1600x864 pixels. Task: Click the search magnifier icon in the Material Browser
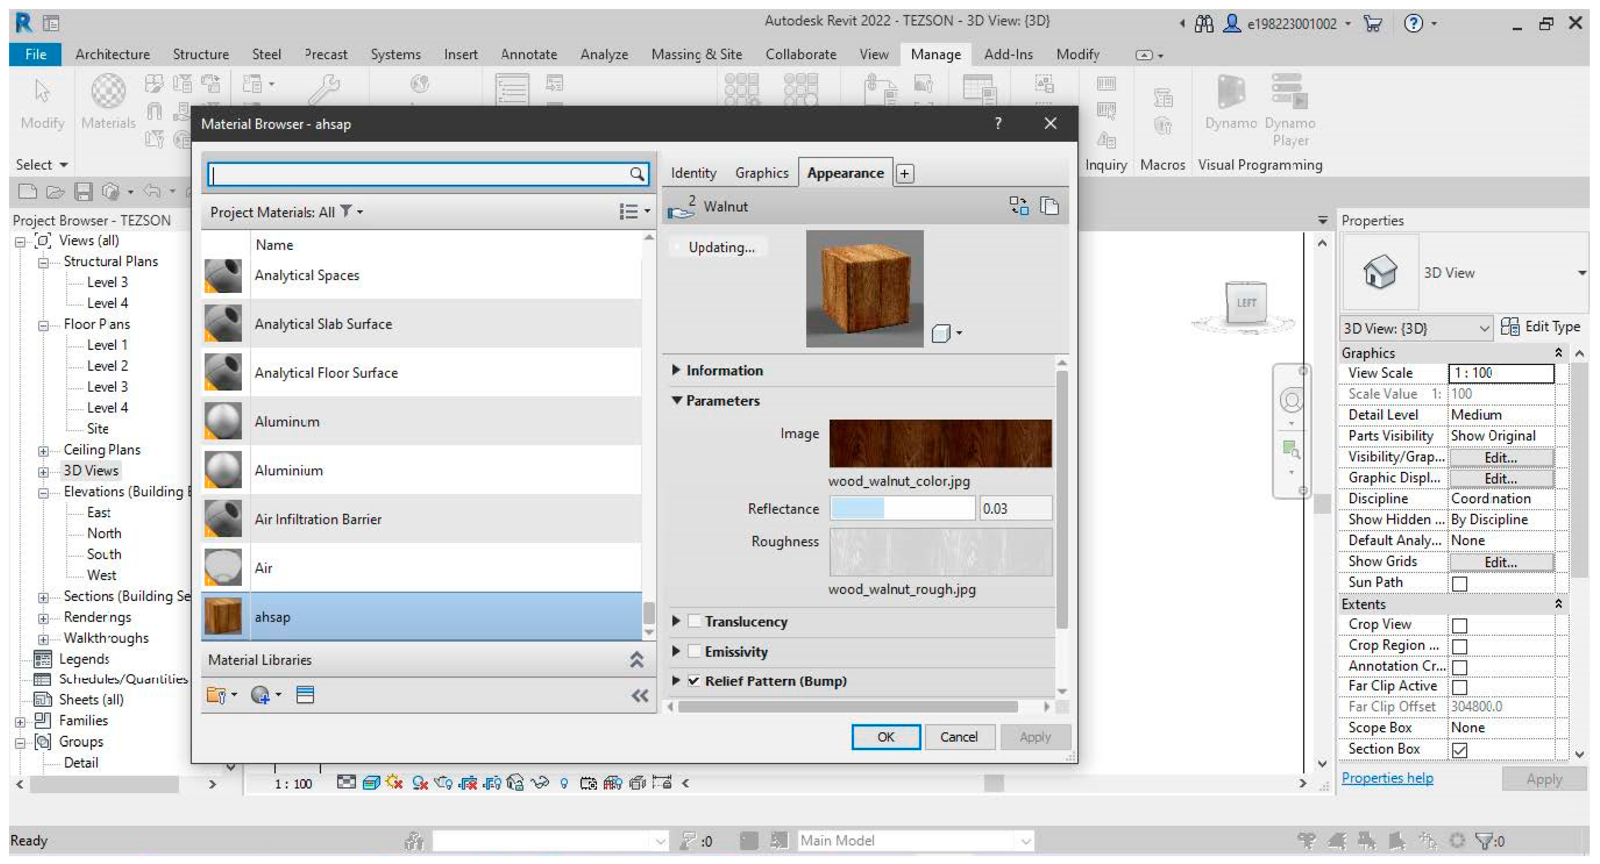click(x=637, y=174)
